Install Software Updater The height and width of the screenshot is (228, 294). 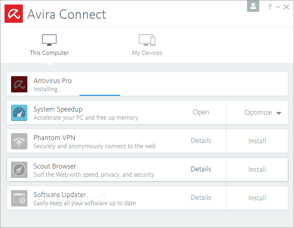pyautogui.click(x=257, y=198)
